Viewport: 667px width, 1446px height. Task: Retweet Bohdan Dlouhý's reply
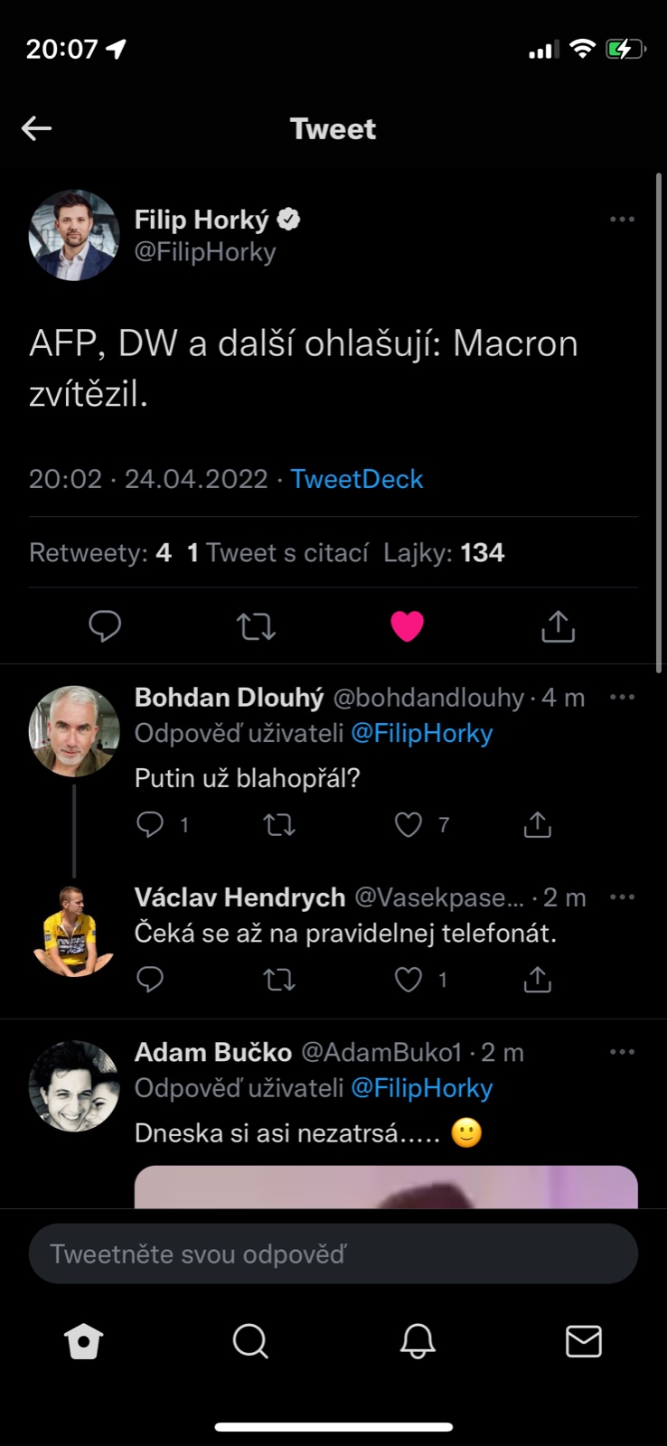[279, 824]
